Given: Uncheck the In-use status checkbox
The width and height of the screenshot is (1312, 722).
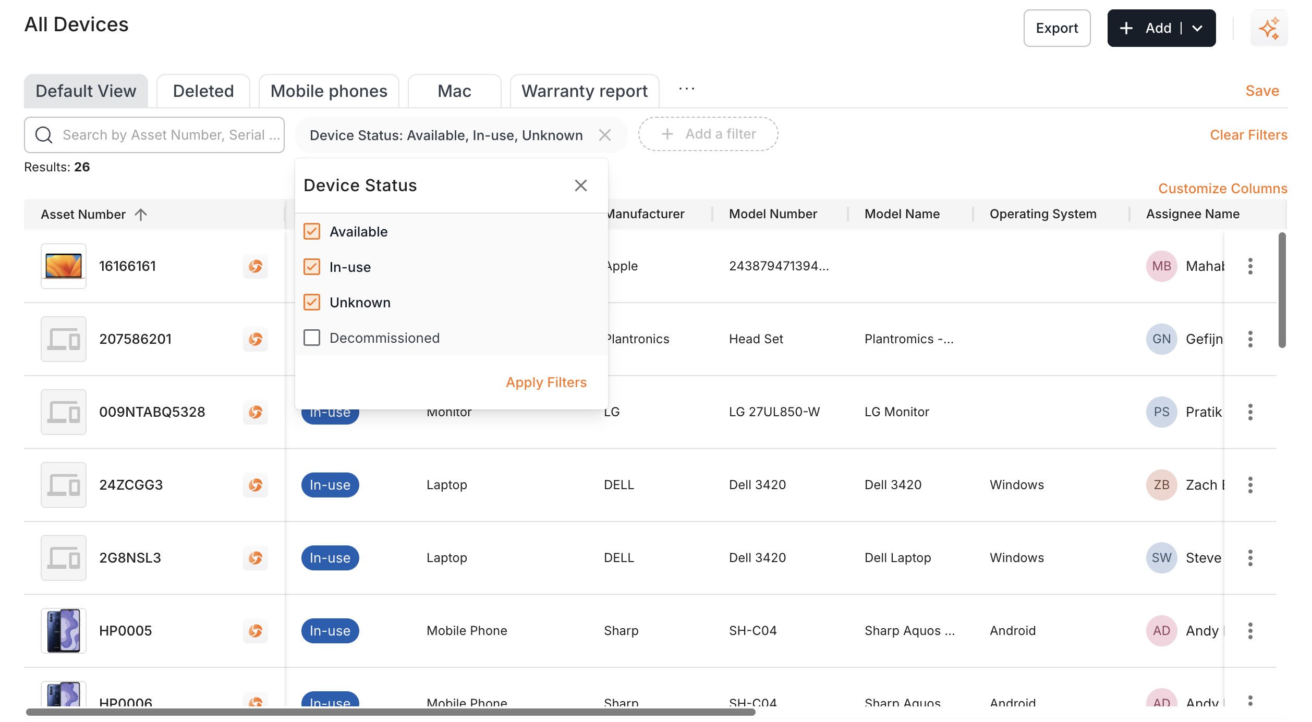Looking at the screenshot, I should coord(312,267).
